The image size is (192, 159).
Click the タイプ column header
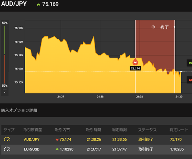tap(9, 130)
